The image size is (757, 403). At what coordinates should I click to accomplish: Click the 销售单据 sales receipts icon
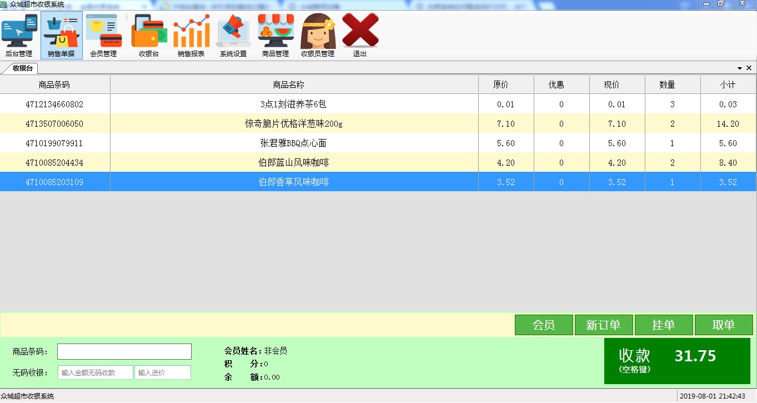click(x=61, y=35)
